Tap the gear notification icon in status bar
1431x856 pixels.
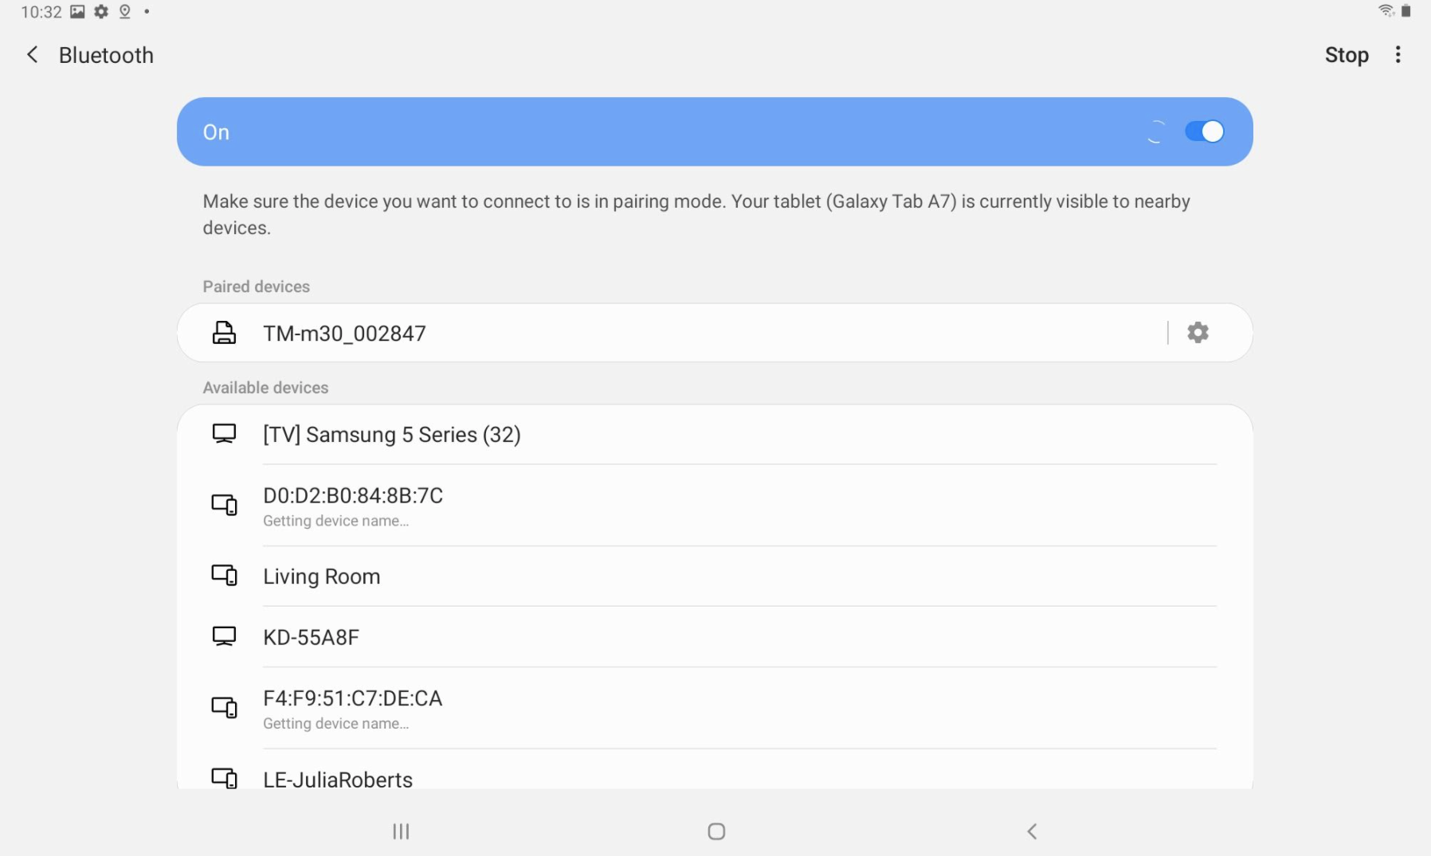[101, 12]
